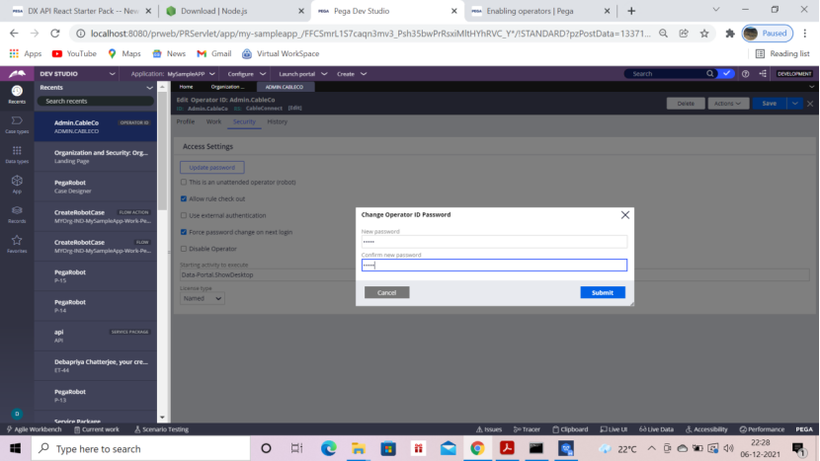Click the New password field
Screen dimensions: 820x461
coord(494,242)
